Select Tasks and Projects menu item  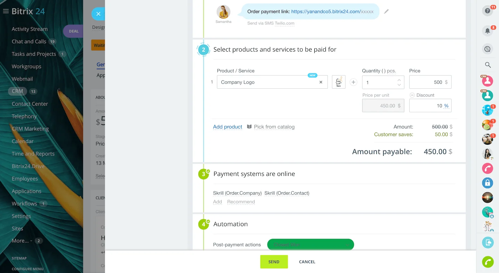click(x=34, y=54)
